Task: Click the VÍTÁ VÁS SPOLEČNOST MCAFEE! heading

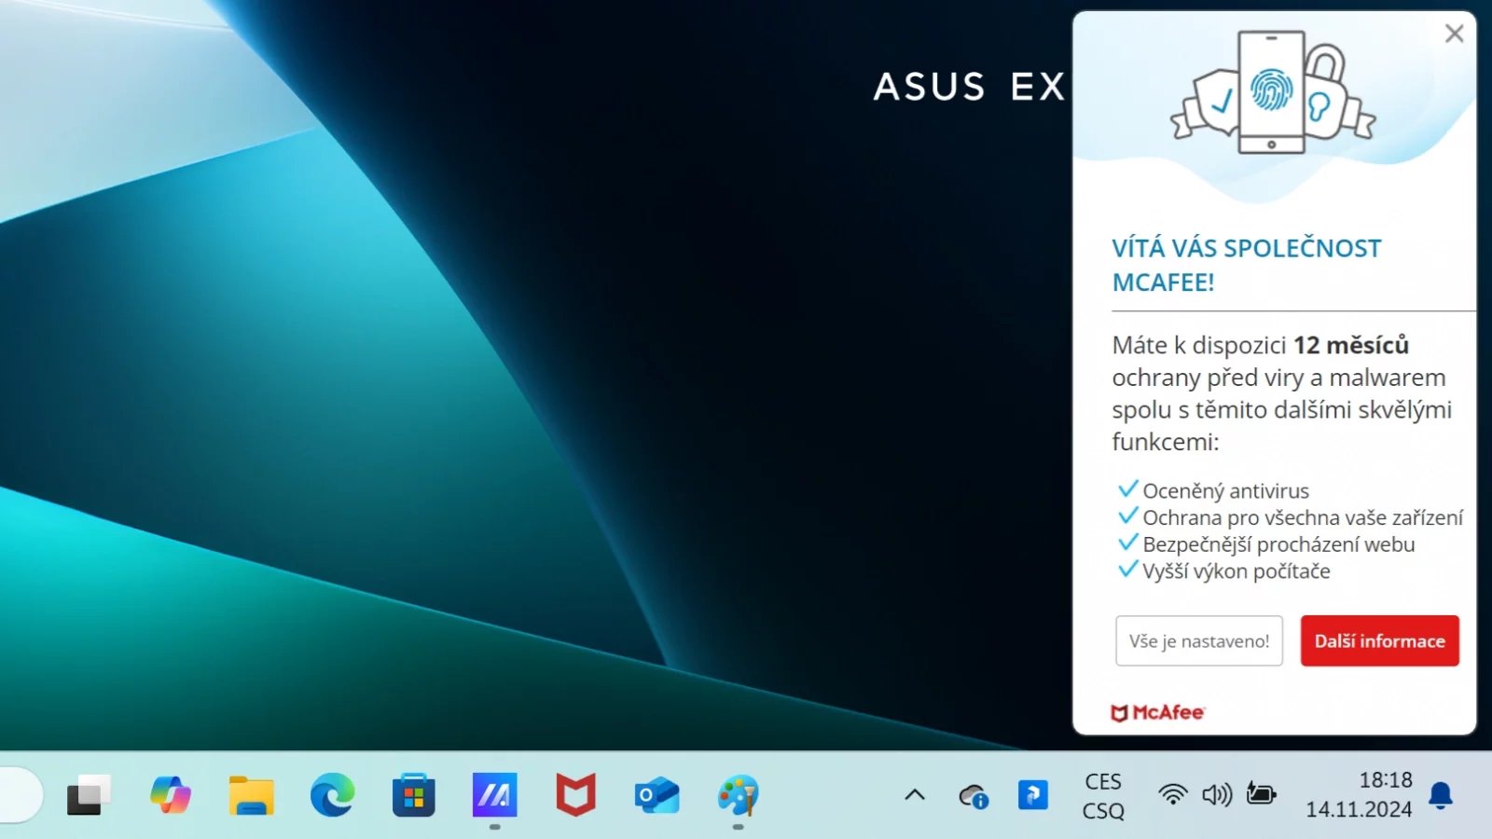Action: pyautogui.click(x=1247, y=265)
